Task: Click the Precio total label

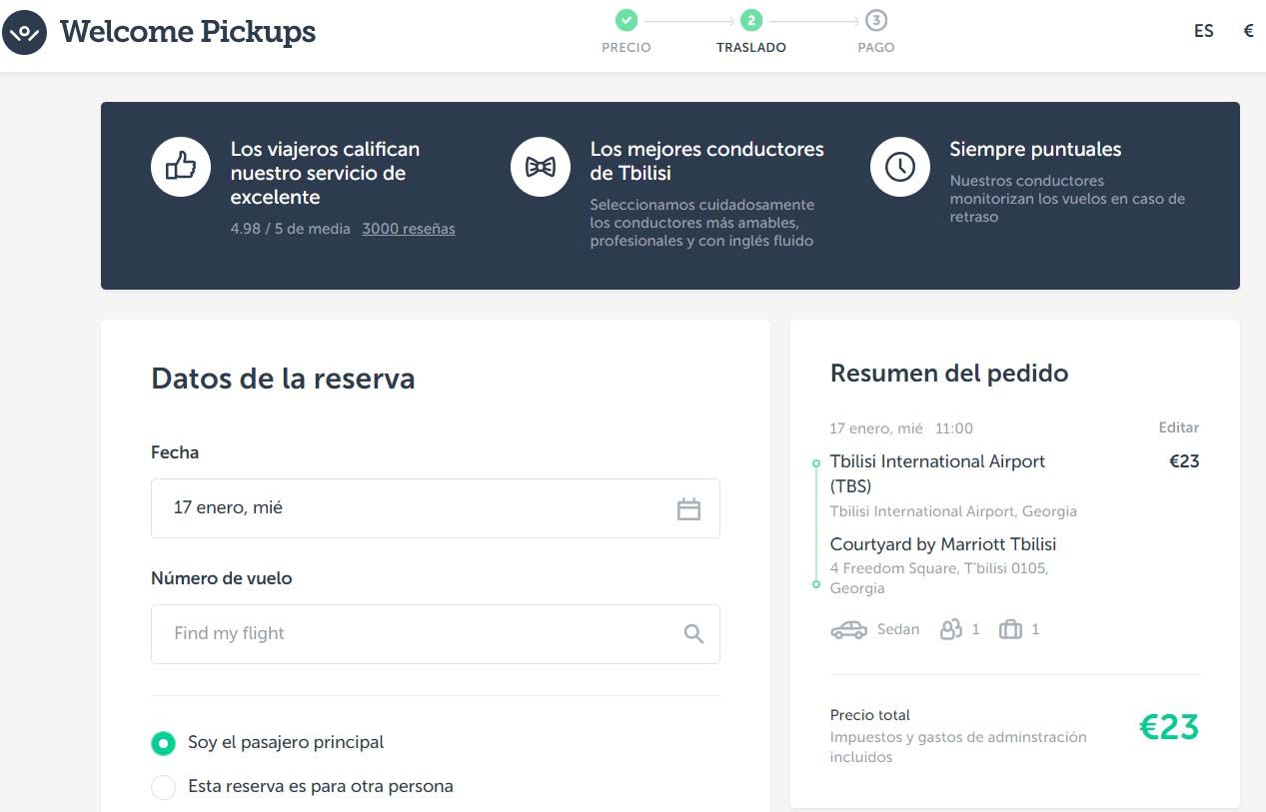Action: [x=870, y=715]
